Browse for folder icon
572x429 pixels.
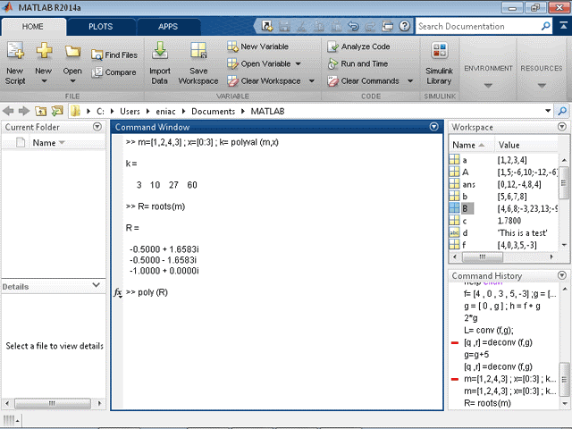(x=57, y=111)
